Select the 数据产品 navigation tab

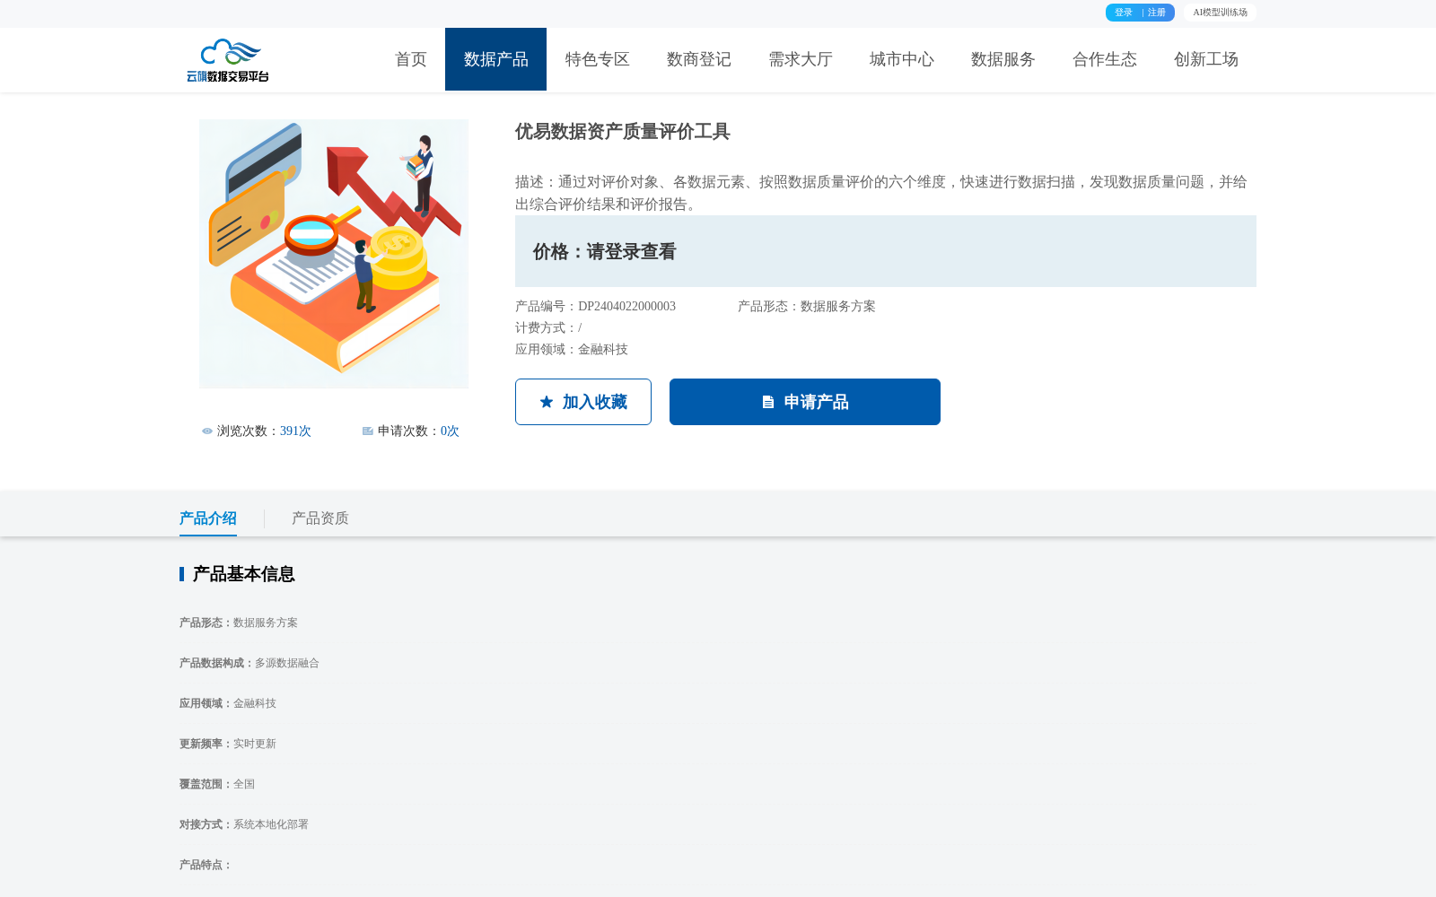pos(495,59)
